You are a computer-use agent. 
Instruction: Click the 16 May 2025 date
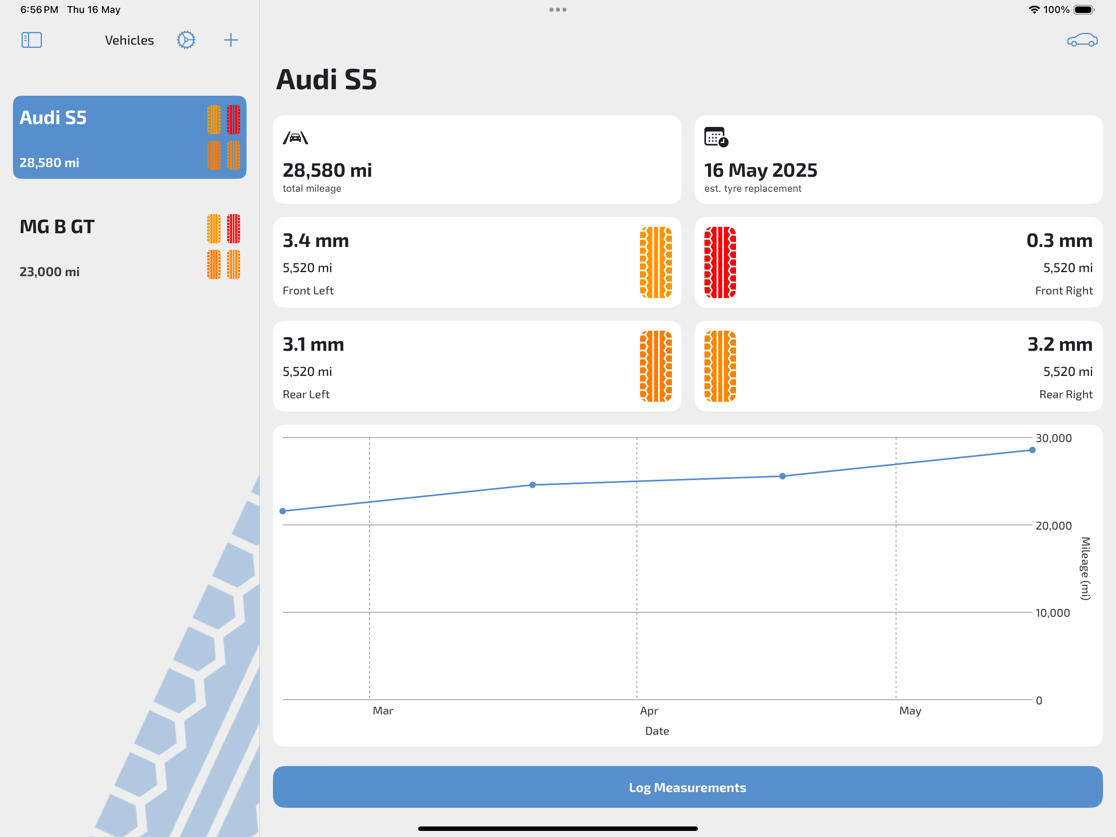tap(761, 171)
